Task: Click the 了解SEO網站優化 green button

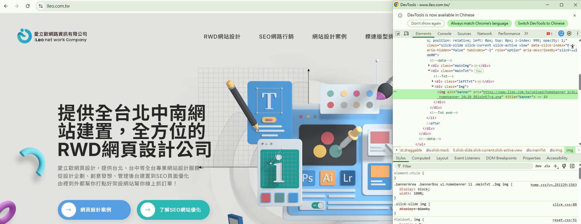Action: [173, 210]
